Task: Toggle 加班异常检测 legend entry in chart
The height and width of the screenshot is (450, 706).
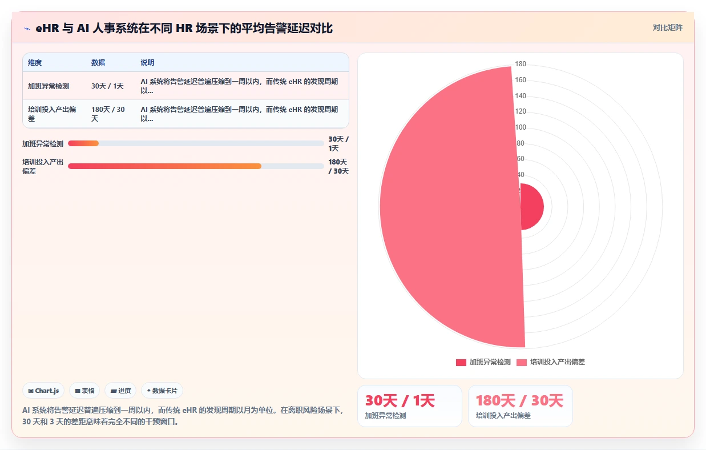Action: (x=483, y=362)
